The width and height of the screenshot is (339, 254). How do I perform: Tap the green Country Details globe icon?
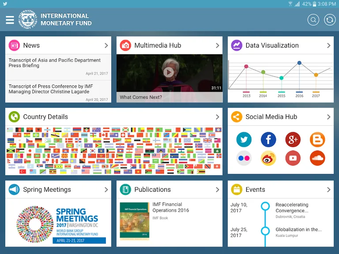[x=14, y=116]
